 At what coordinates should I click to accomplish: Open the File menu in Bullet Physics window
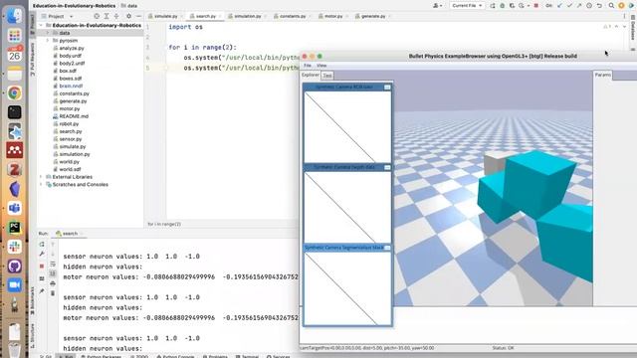[x=308, y=66]
